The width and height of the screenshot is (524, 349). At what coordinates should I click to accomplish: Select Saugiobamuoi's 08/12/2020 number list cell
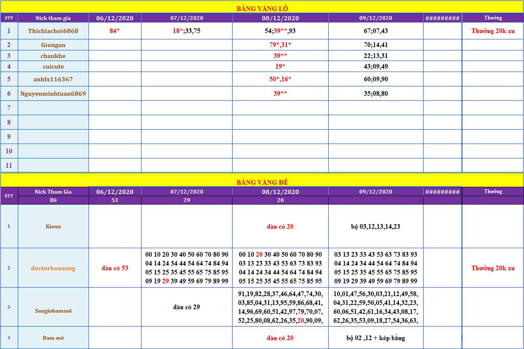280,307
